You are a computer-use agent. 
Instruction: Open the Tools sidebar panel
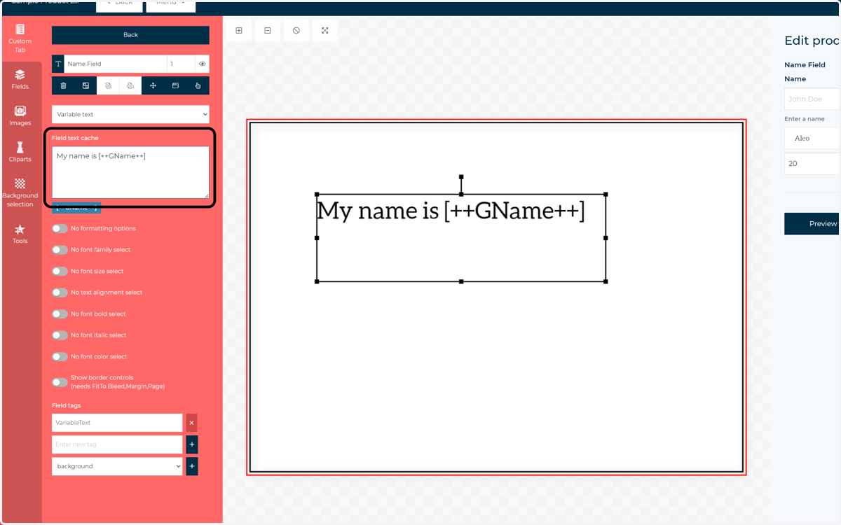click(x=20, y=234)
